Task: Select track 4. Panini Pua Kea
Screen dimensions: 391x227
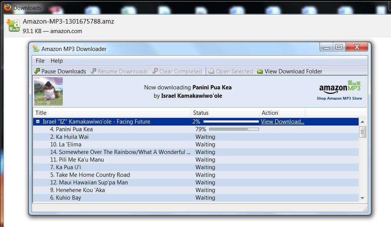Action: pos(196,129)
